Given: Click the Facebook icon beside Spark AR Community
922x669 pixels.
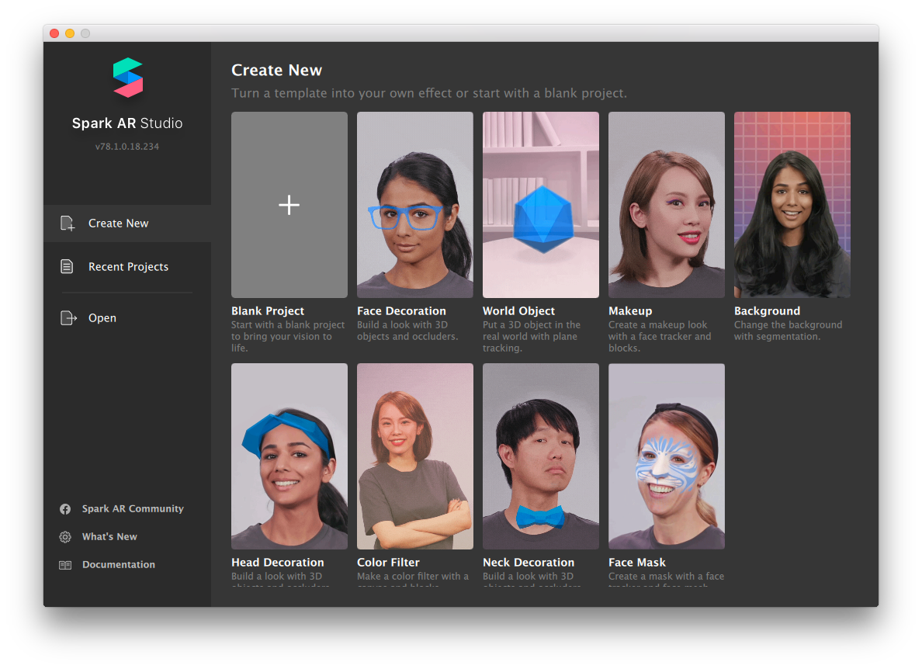Looking at the screenshot, I should point(65,509).
